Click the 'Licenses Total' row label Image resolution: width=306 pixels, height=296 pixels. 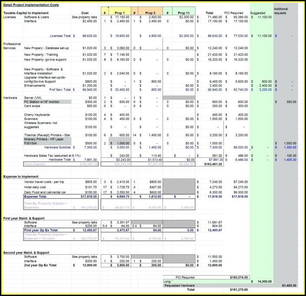tap(60, 36)
